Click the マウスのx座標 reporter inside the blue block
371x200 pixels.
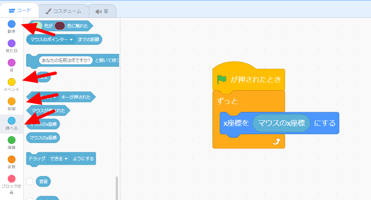(281, 123)
